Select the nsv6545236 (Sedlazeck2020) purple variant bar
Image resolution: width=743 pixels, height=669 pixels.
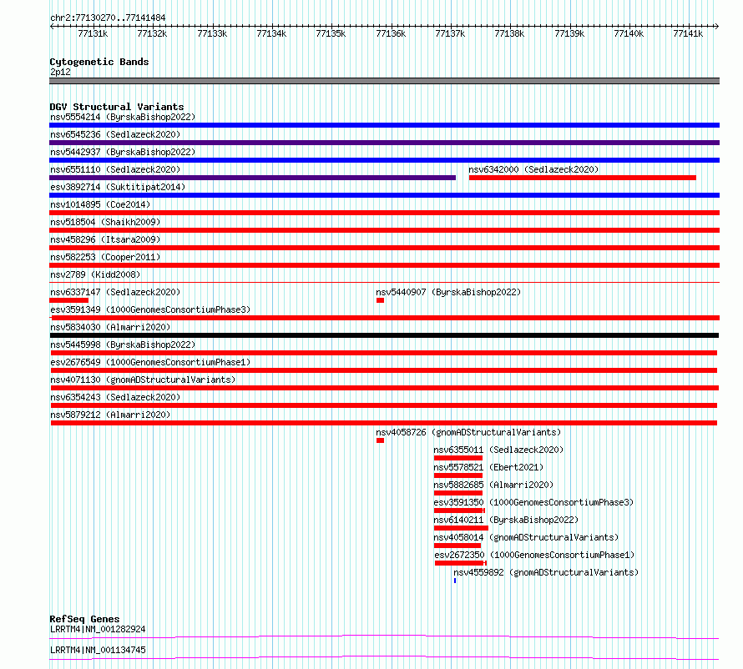coord(384,143)
